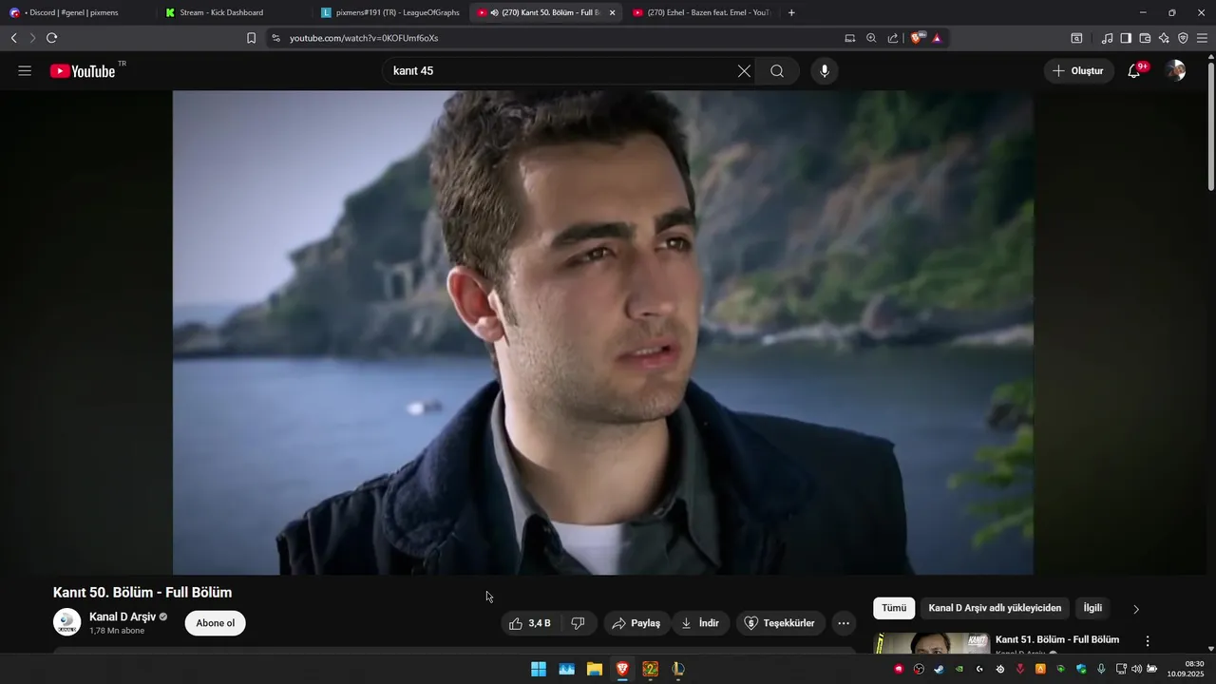Open Brave media playlist music icon
The image size is (1216, 684).
(1107, 38)
